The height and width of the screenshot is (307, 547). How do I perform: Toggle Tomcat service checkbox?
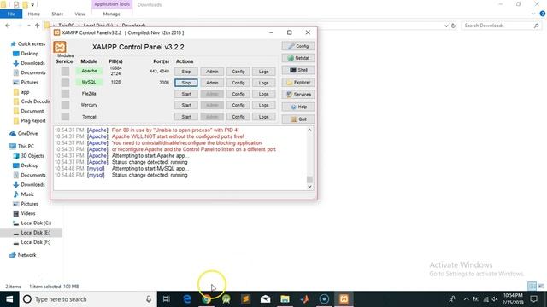pos(65,116)
